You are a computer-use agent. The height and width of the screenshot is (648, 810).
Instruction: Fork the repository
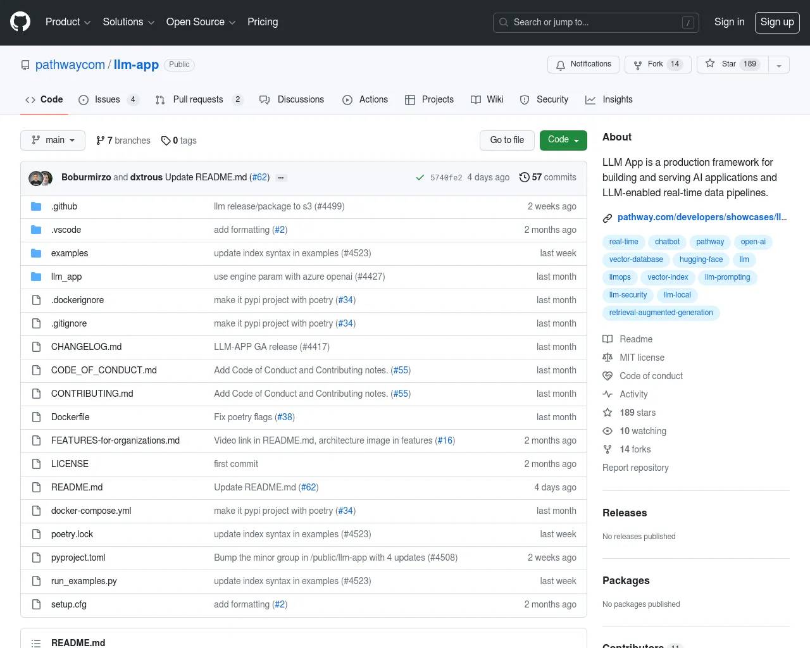658,65
